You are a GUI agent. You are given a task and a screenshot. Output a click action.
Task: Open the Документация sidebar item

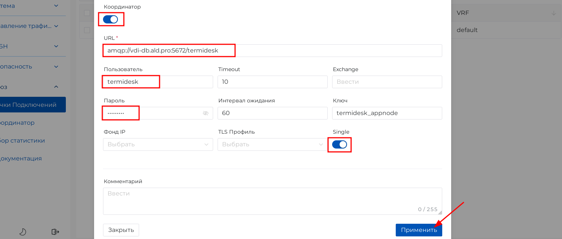point(21,159)
